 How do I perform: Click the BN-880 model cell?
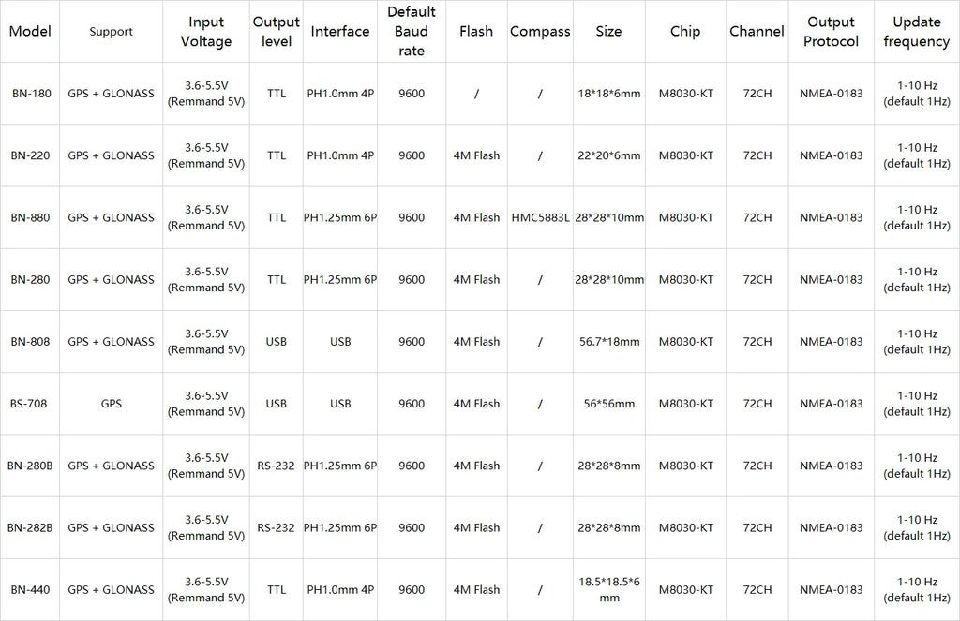pos(31,218)
